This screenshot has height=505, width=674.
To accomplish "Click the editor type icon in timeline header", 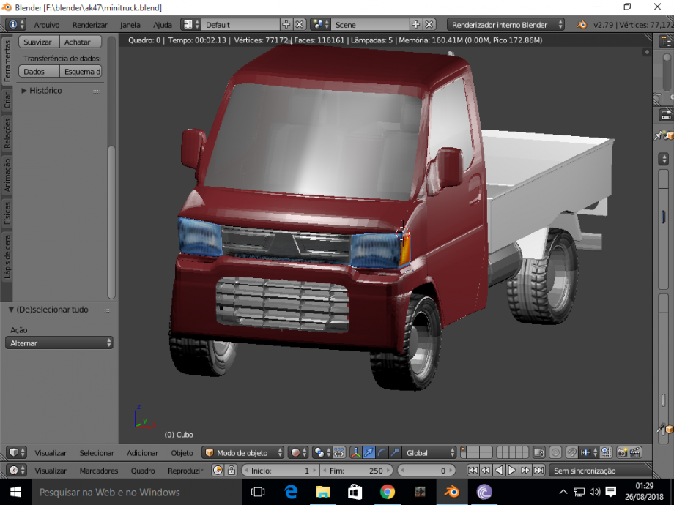I will click(13, 470).
